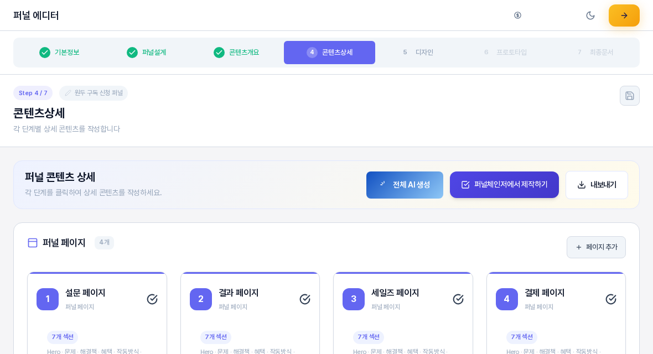Edit funnel name 원두 구독 신청 퍼널
The width and height of the screenshot is (653, 354).
pos(94,93)
